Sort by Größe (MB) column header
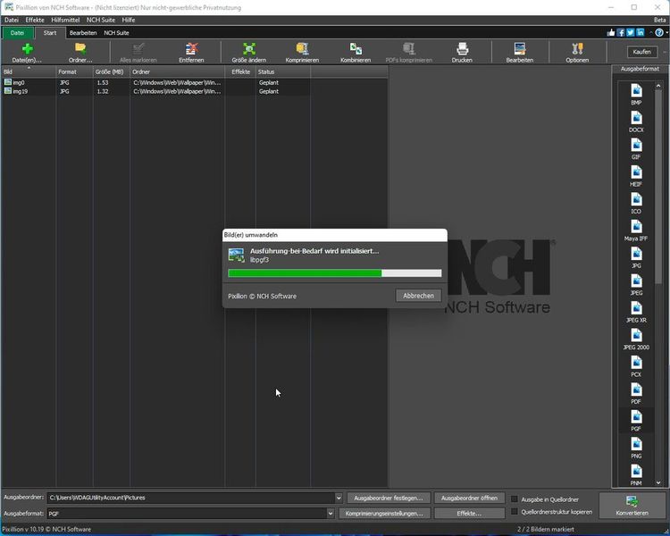 point(112,71)
